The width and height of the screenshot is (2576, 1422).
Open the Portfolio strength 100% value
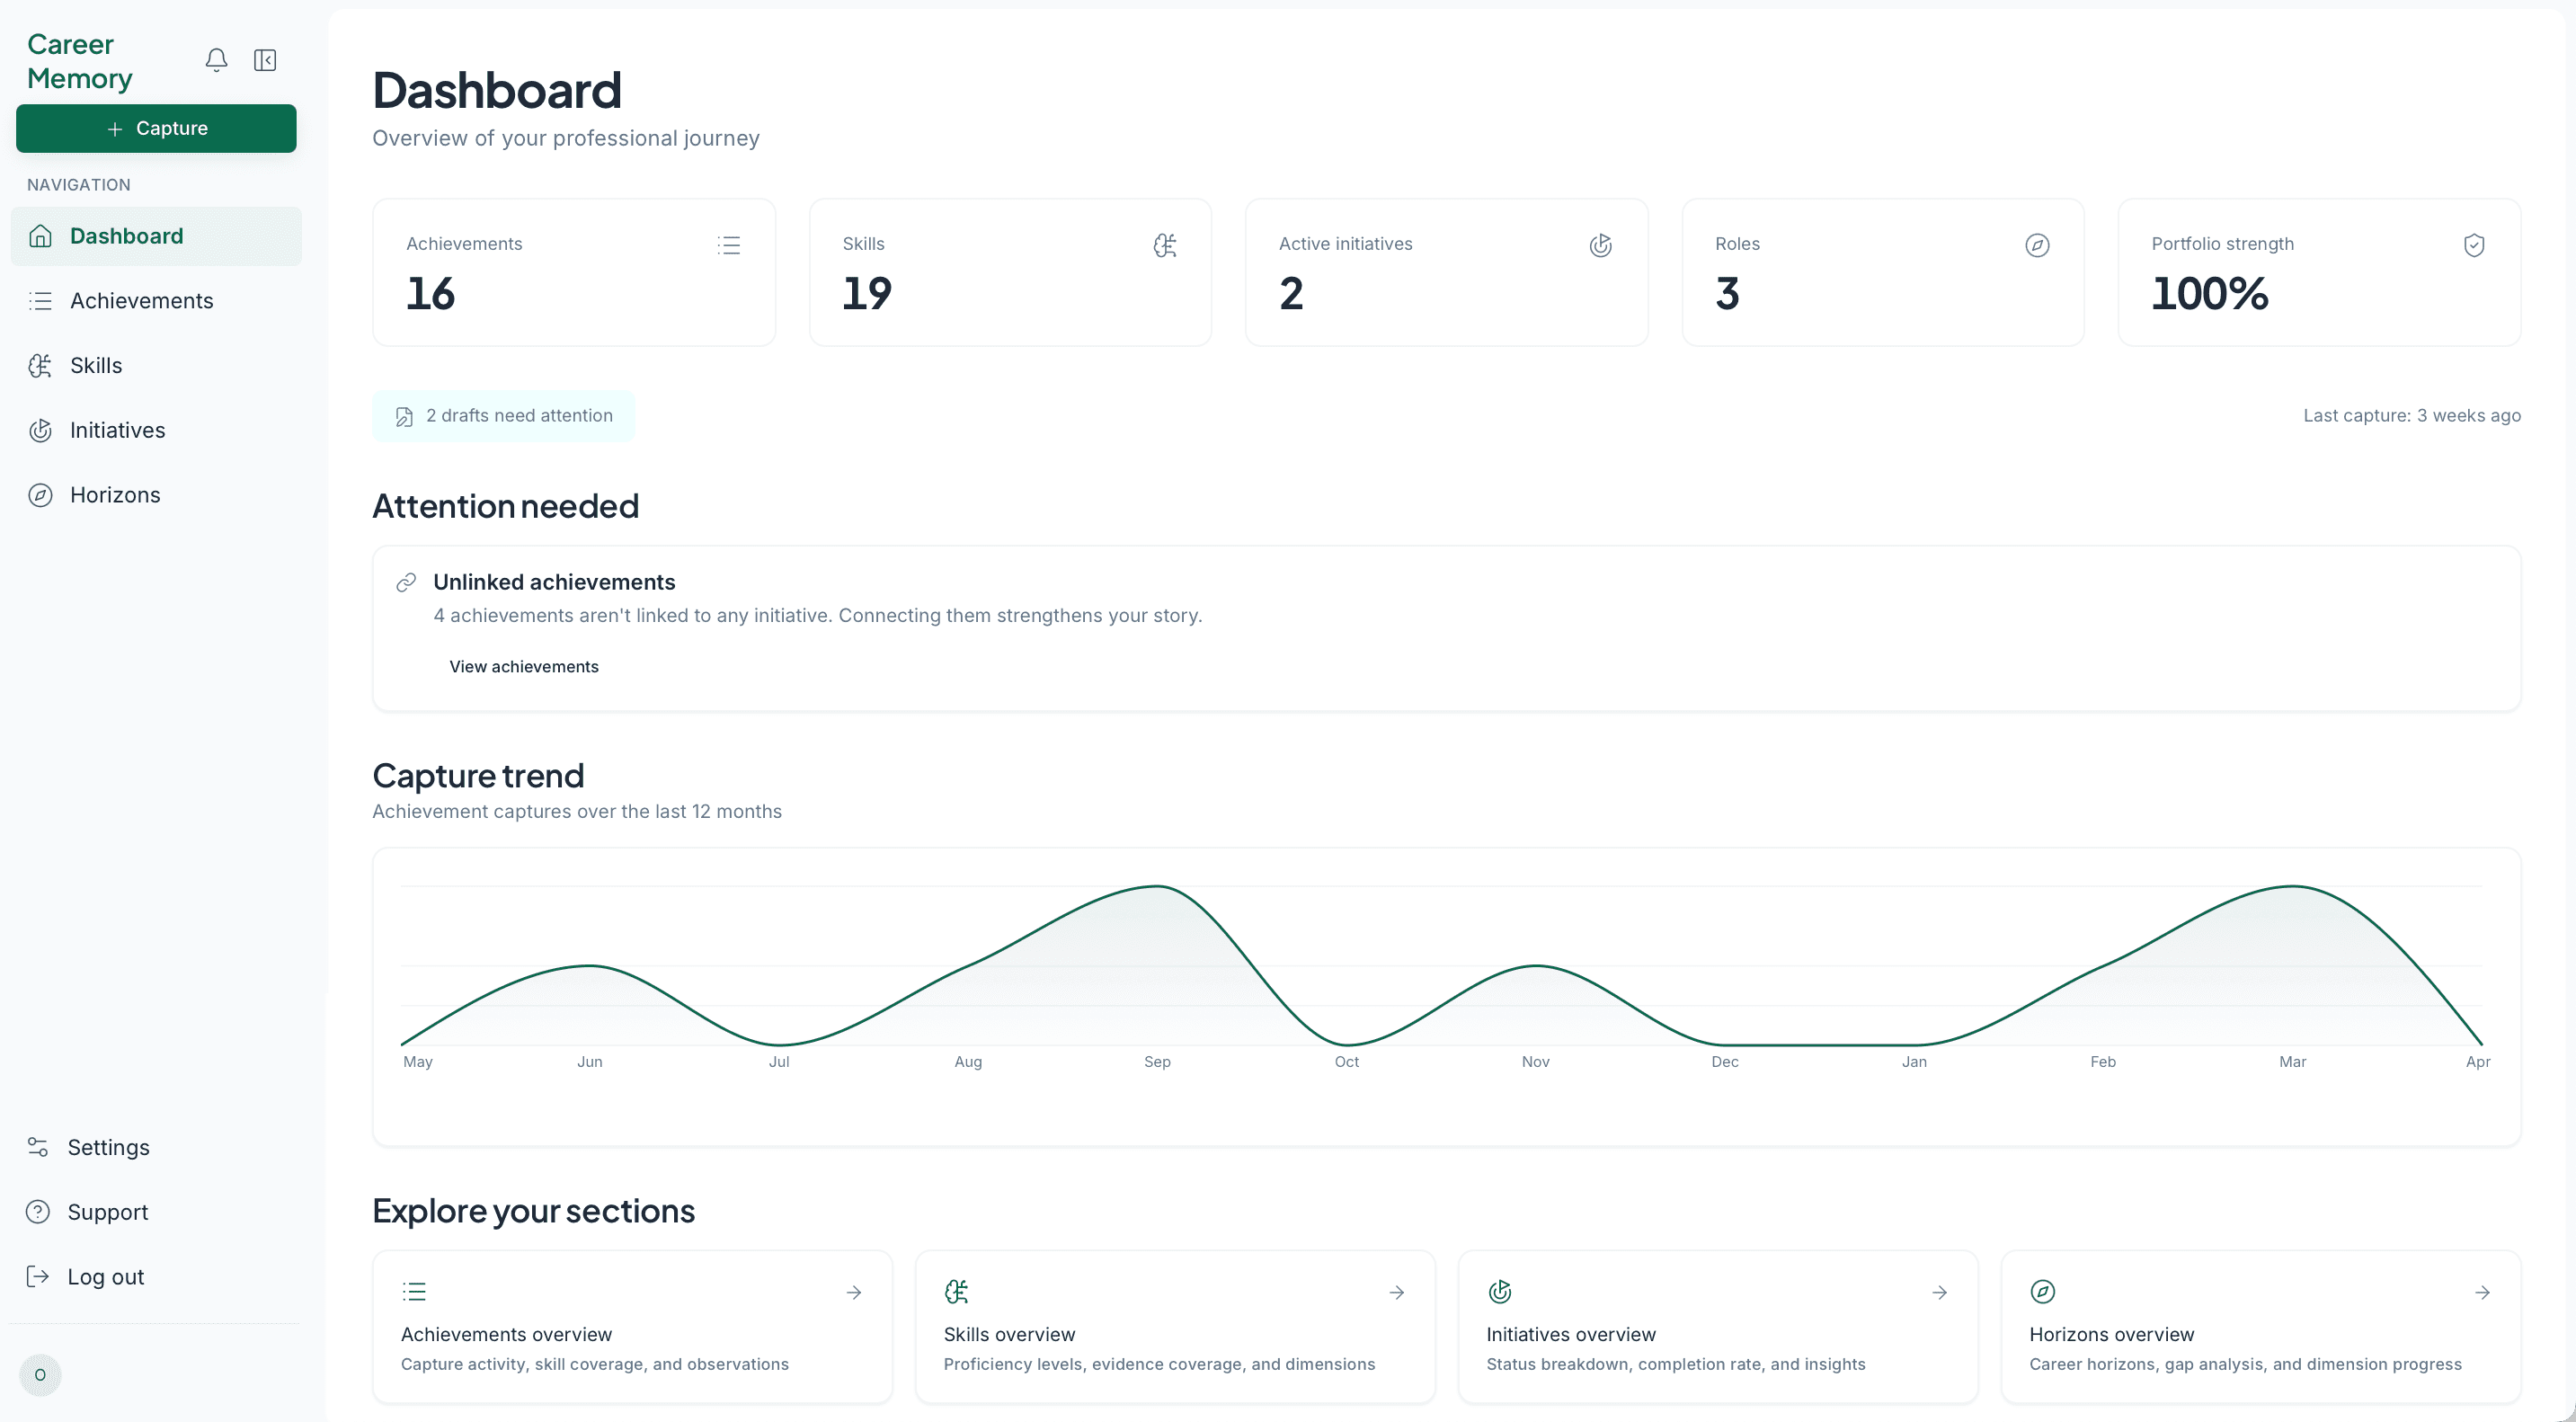[x=2210, y=294]
